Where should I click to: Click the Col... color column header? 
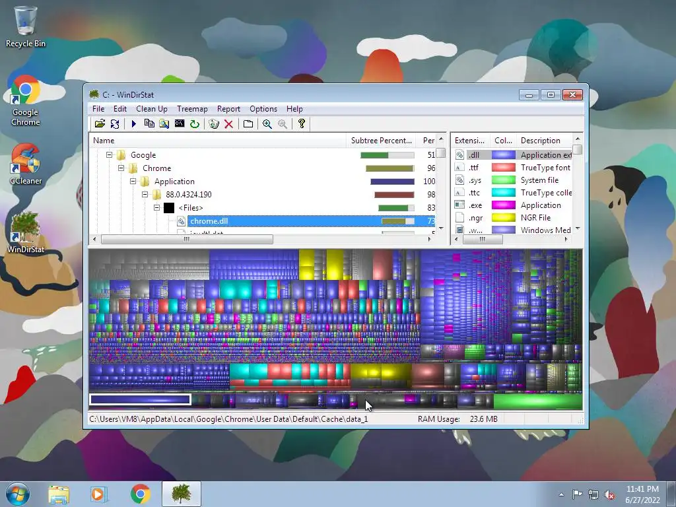(503, 141)
